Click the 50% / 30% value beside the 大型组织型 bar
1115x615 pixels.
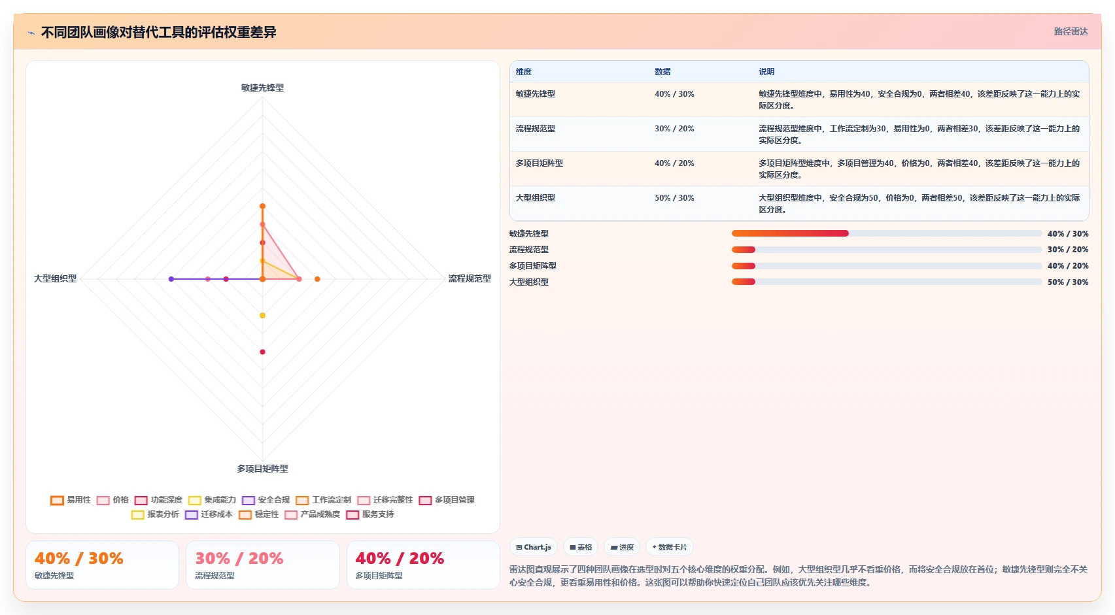[x=1068, y=282]
